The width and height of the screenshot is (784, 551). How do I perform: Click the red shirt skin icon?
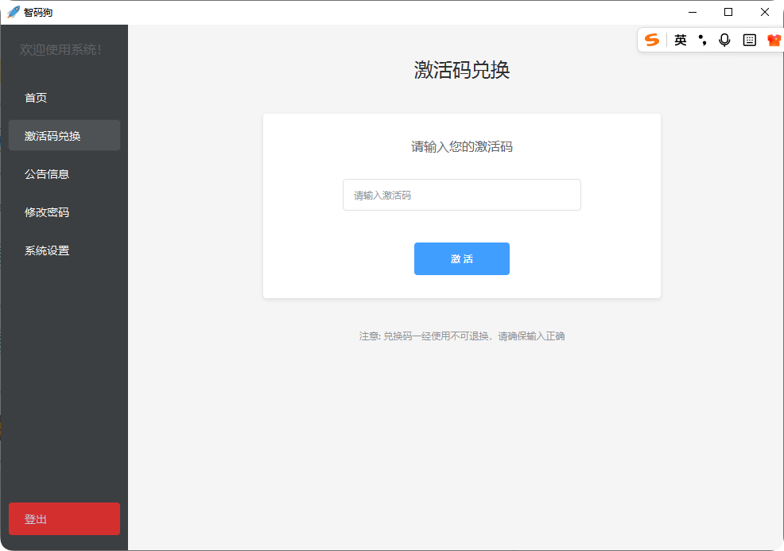click(774, 40)
